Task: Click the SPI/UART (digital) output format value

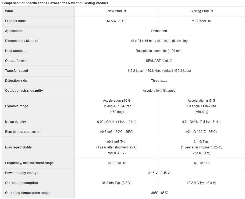Action: point(159,61)
